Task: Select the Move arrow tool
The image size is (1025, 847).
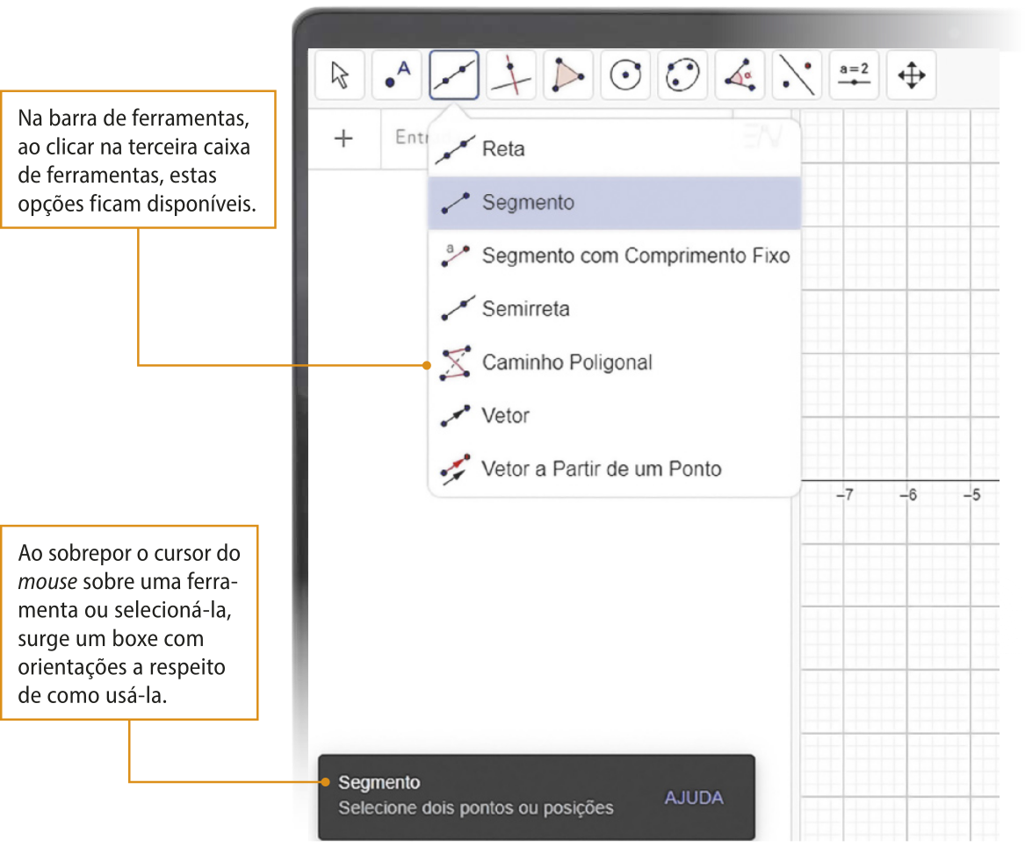Action: click(339, 75)
